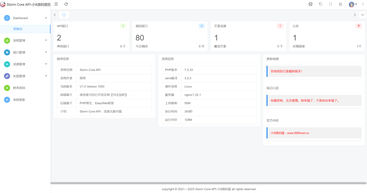
Task: Open 控制台 menu item
Action: [x=25, y=29]
